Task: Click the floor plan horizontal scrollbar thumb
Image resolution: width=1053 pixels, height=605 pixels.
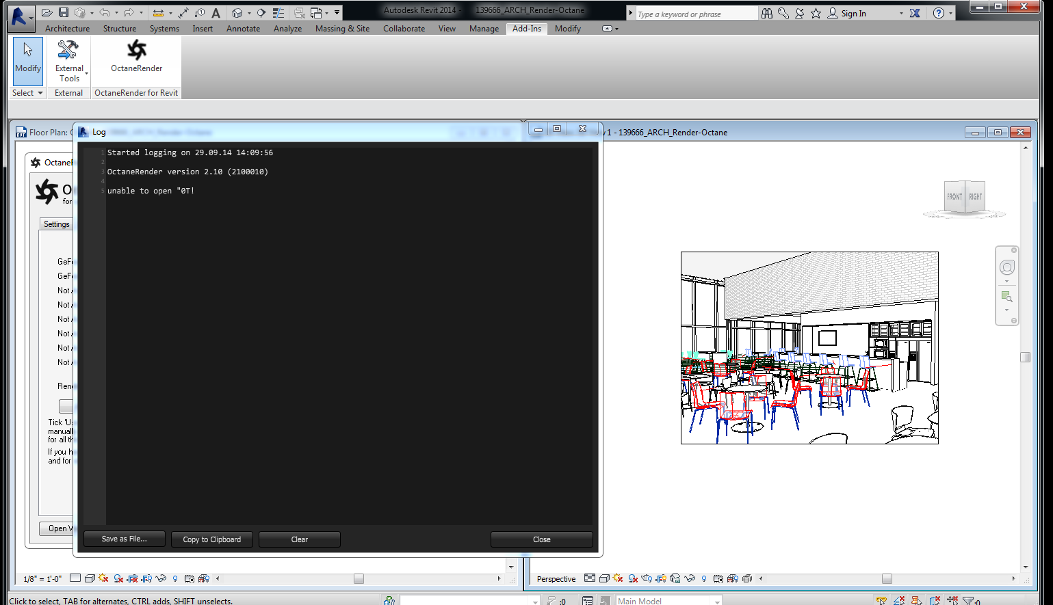Action: (x=359, y=578)
